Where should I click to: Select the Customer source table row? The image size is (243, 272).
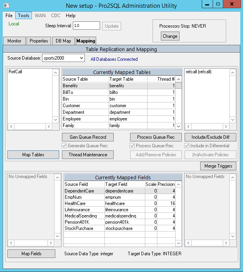(x=118, y=106)
